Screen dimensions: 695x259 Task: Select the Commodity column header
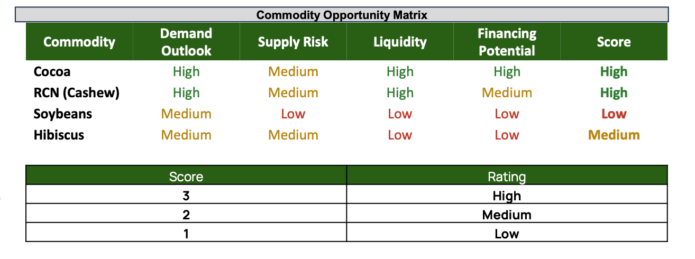79,42
